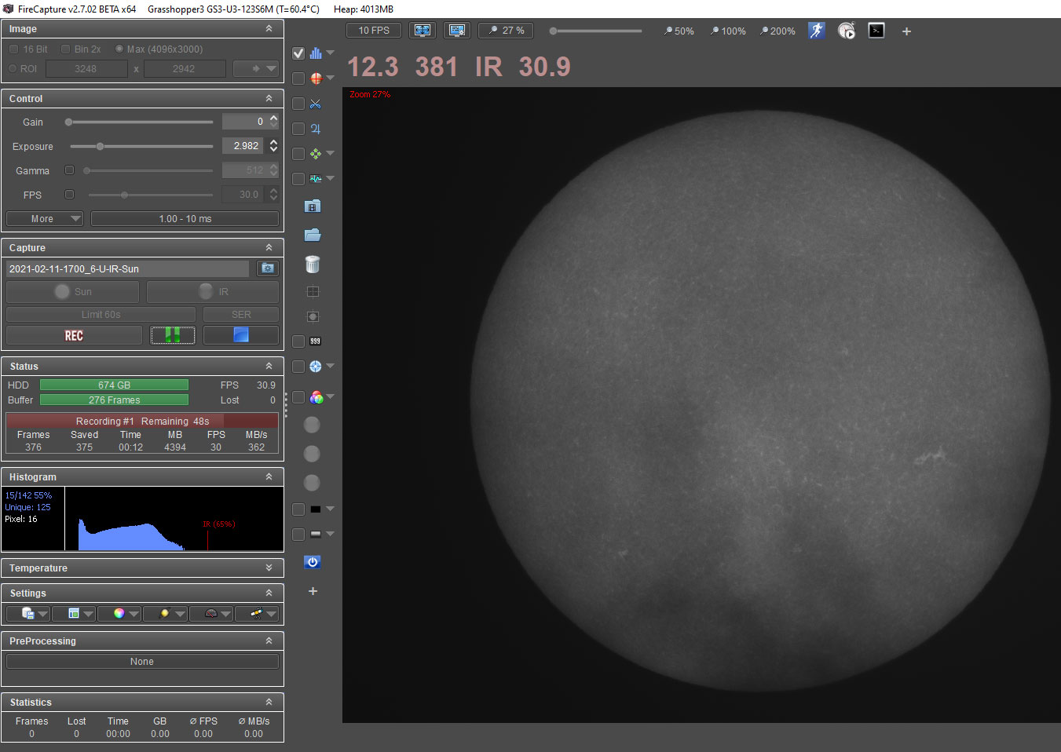This screenshot has width=1061, height=752.
Task: Click the blue target focus icon
Action: point(316,367)
